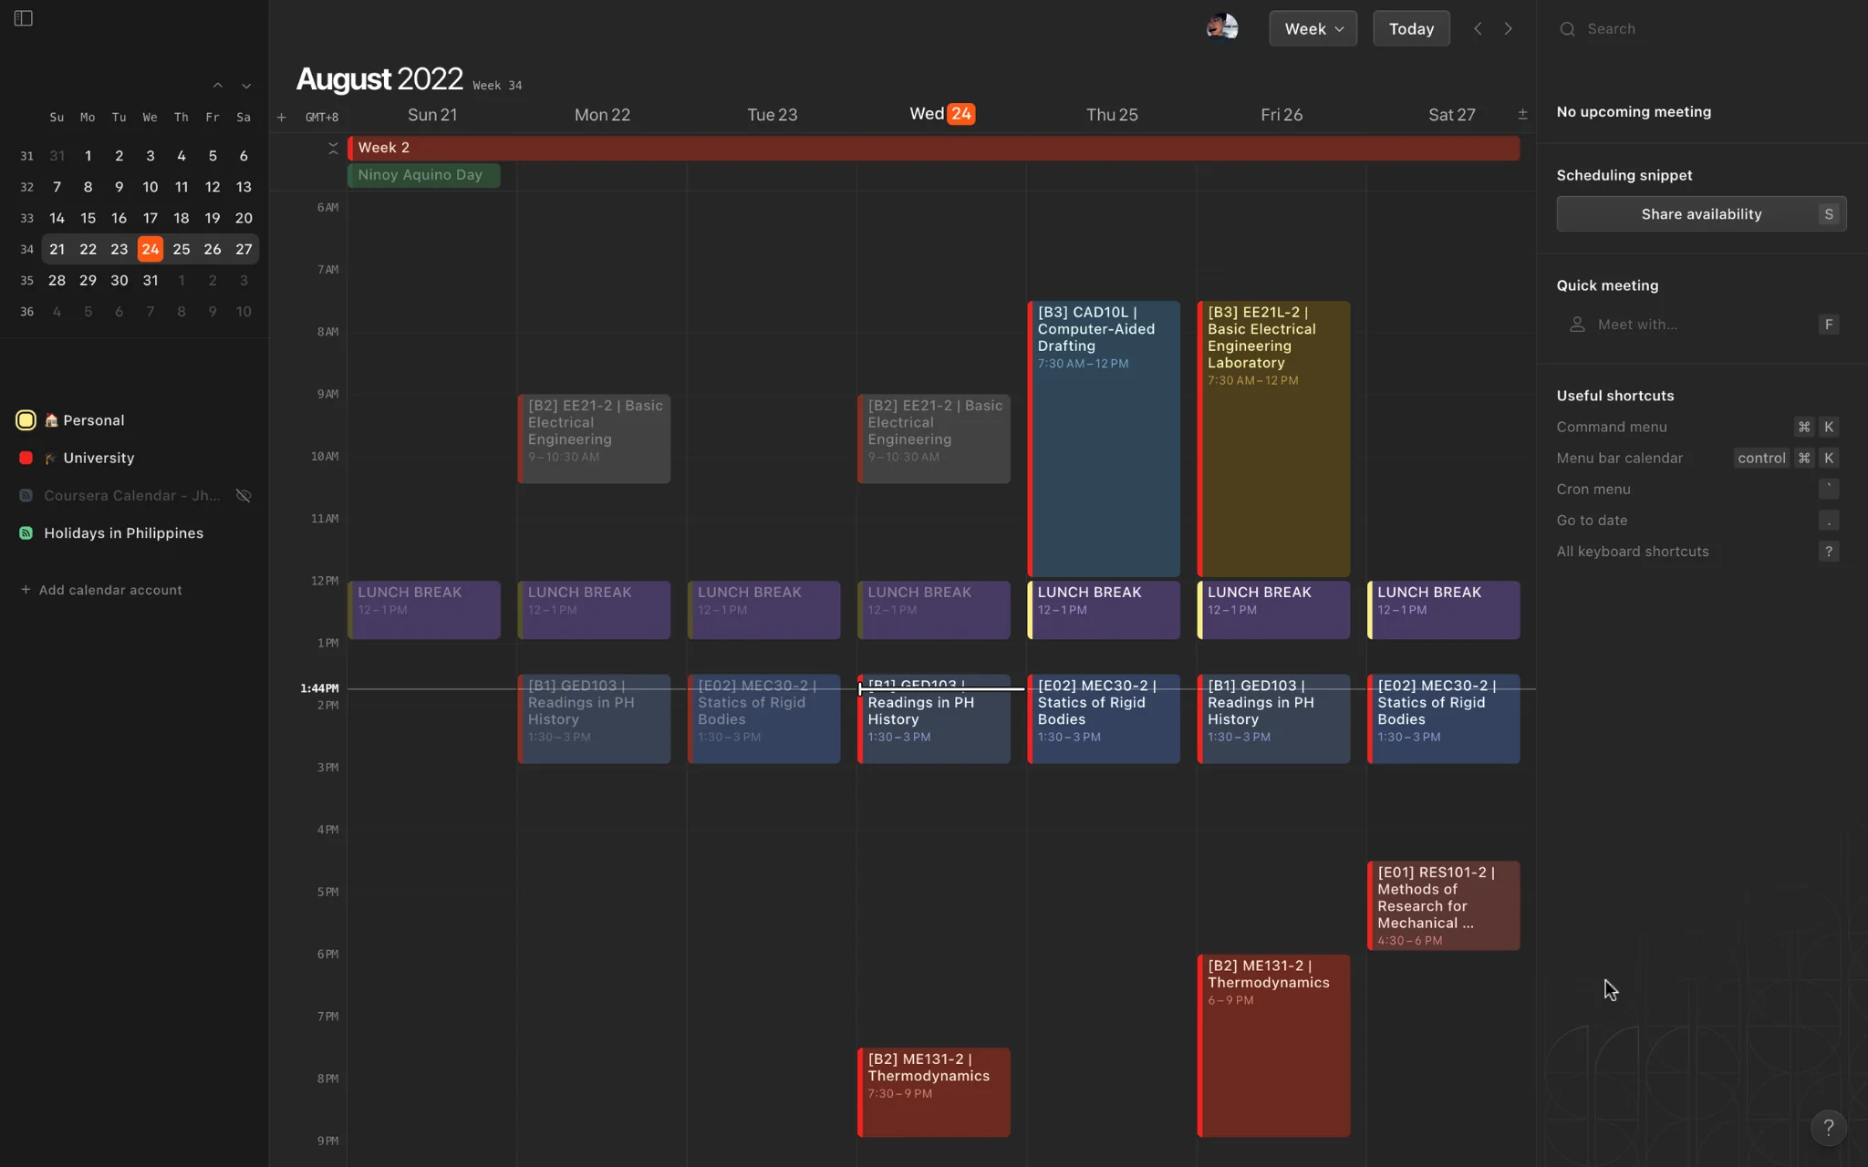This screenshot has width=1868, height=1167.
Task: Show hidden Coursera Calendar via eye icon
Action: tap(244, 495)
